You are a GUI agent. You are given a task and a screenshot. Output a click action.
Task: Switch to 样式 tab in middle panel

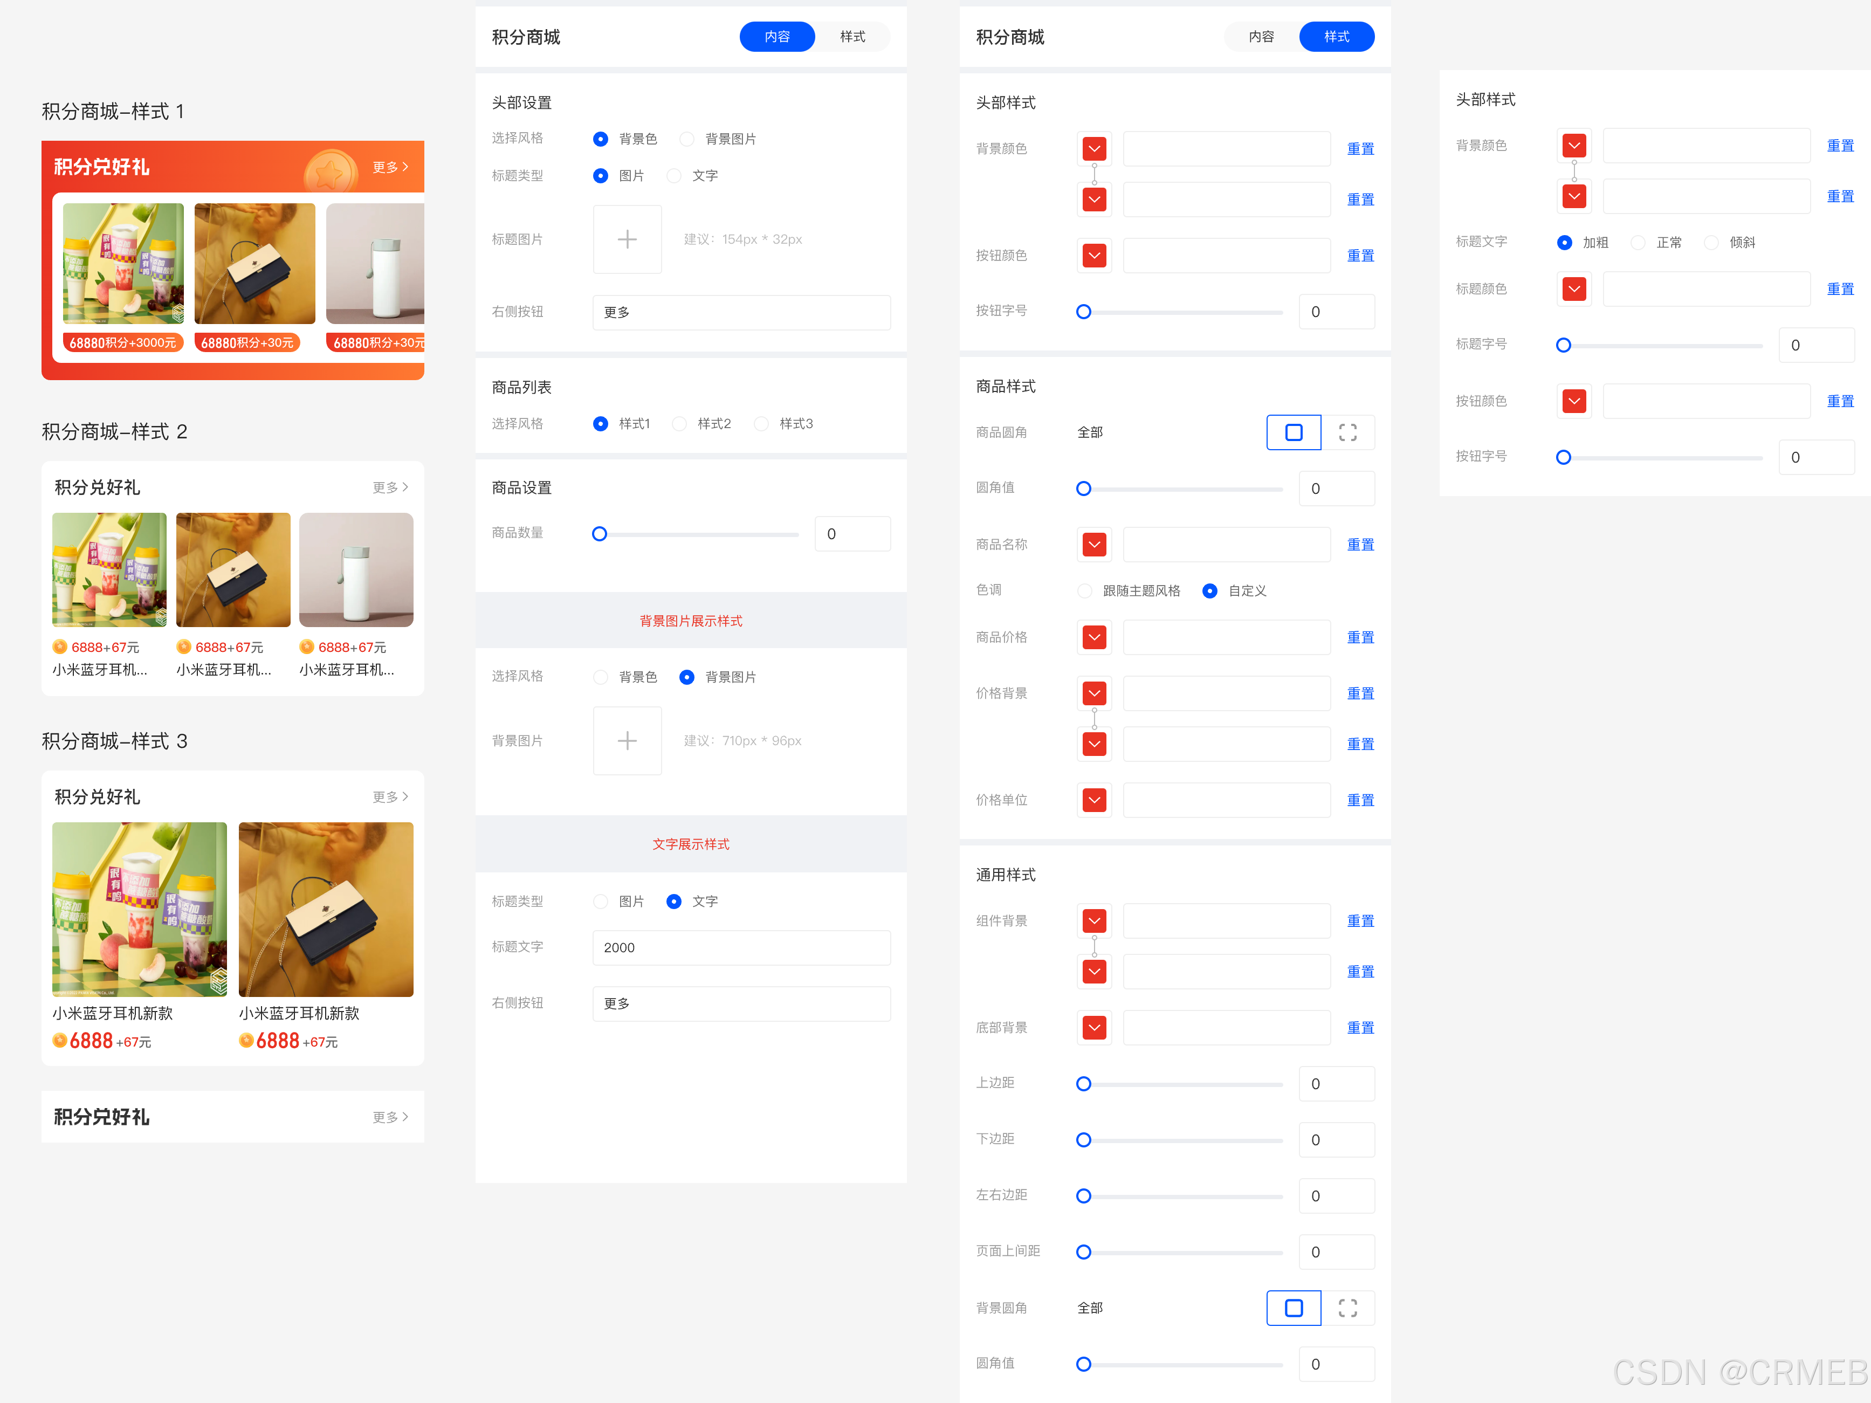[852, 36]
